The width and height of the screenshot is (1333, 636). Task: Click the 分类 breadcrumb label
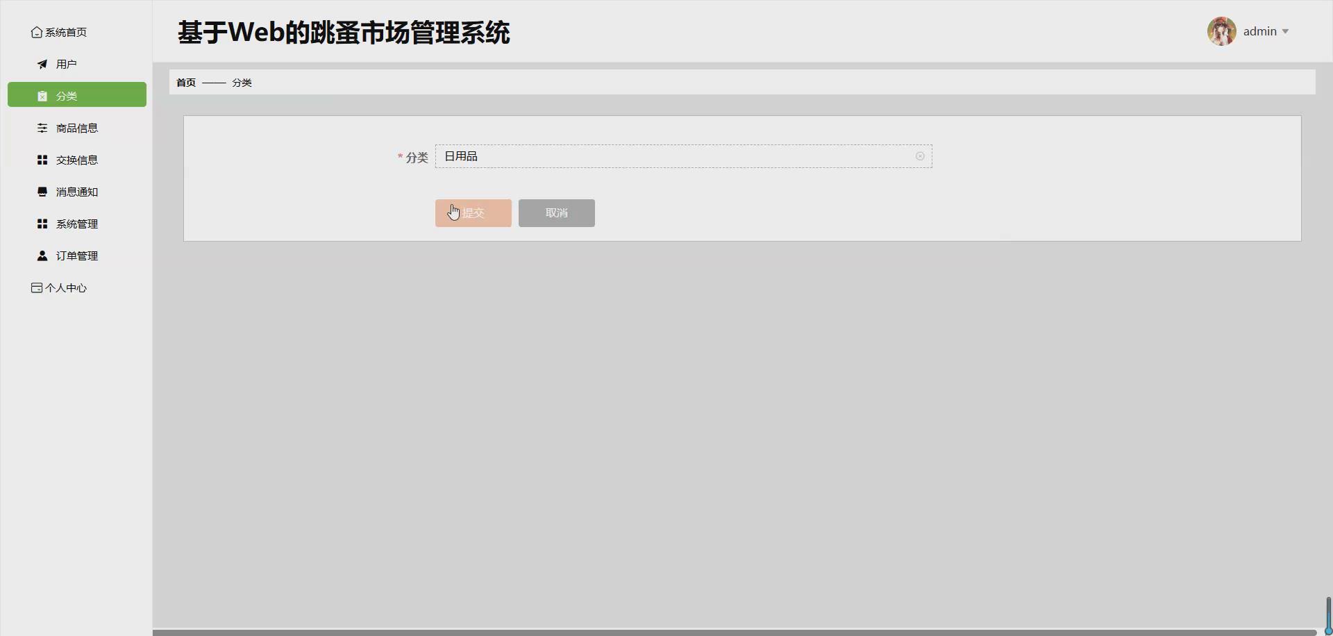241,82
